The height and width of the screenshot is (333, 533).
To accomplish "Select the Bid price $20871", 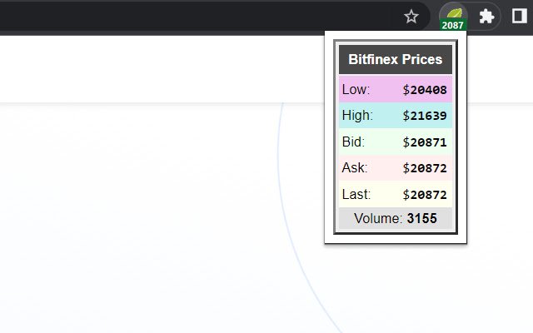I will click(x=425, y=142).
